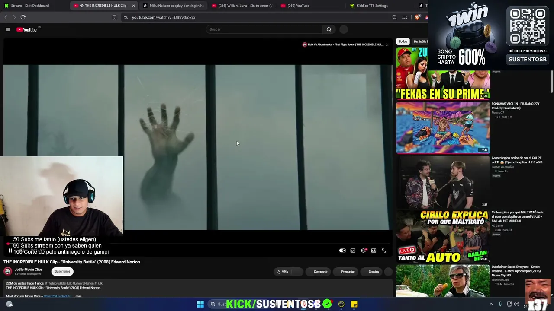Viewport: 554px width, 311px height.
Task: Open site settings icon in address bar
Action: click(x=126, y=17)
